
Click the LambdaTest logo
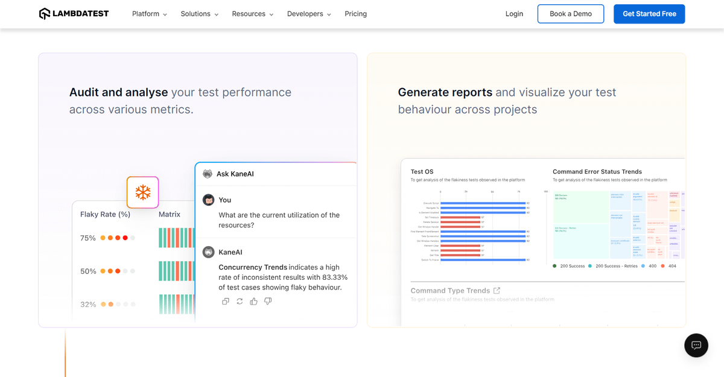tap(74, 14)
